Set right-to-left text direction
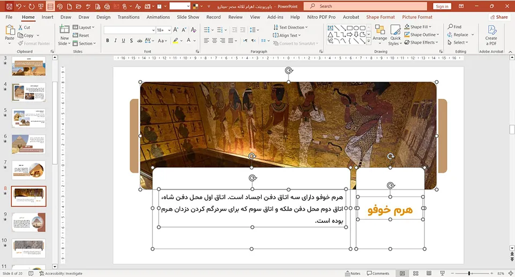The width and height of the screenshot is (515, 277). tap(253, 40)
